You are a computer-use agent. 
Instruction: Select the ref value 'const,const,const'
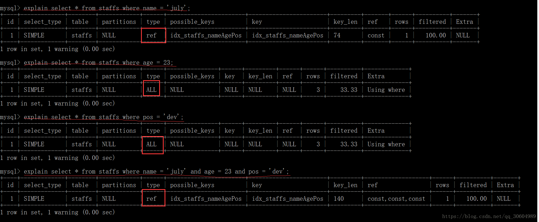396,198
